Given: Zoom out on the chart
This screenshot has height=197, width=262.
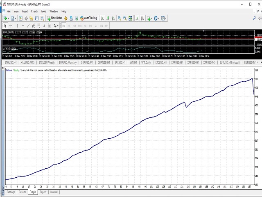Looking at the screenshot, I should point(125,18).
